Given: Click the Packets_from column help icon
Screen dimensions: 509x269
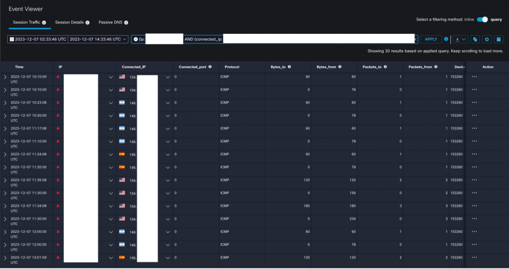Looking at the screenshot, I should point(436,67).
